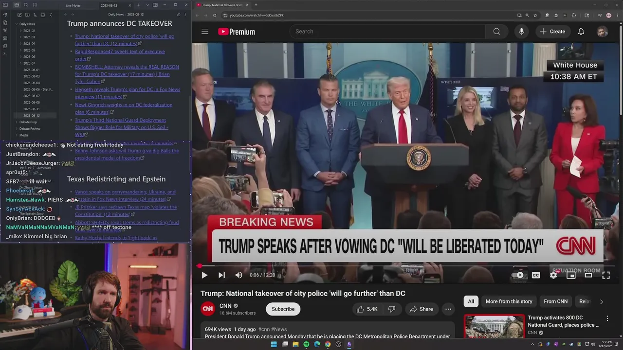Change sort order in Obsidian file explorer
This screenshot has height=350, width=623.
point(34,15)
